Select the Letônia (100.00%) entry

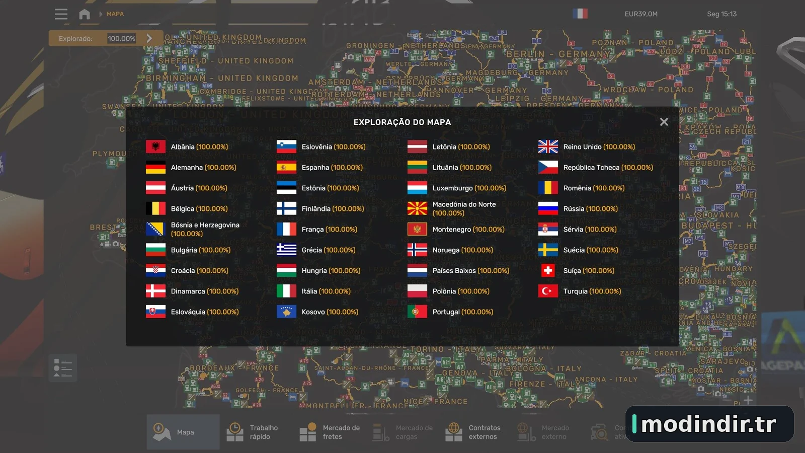(449, 146)
